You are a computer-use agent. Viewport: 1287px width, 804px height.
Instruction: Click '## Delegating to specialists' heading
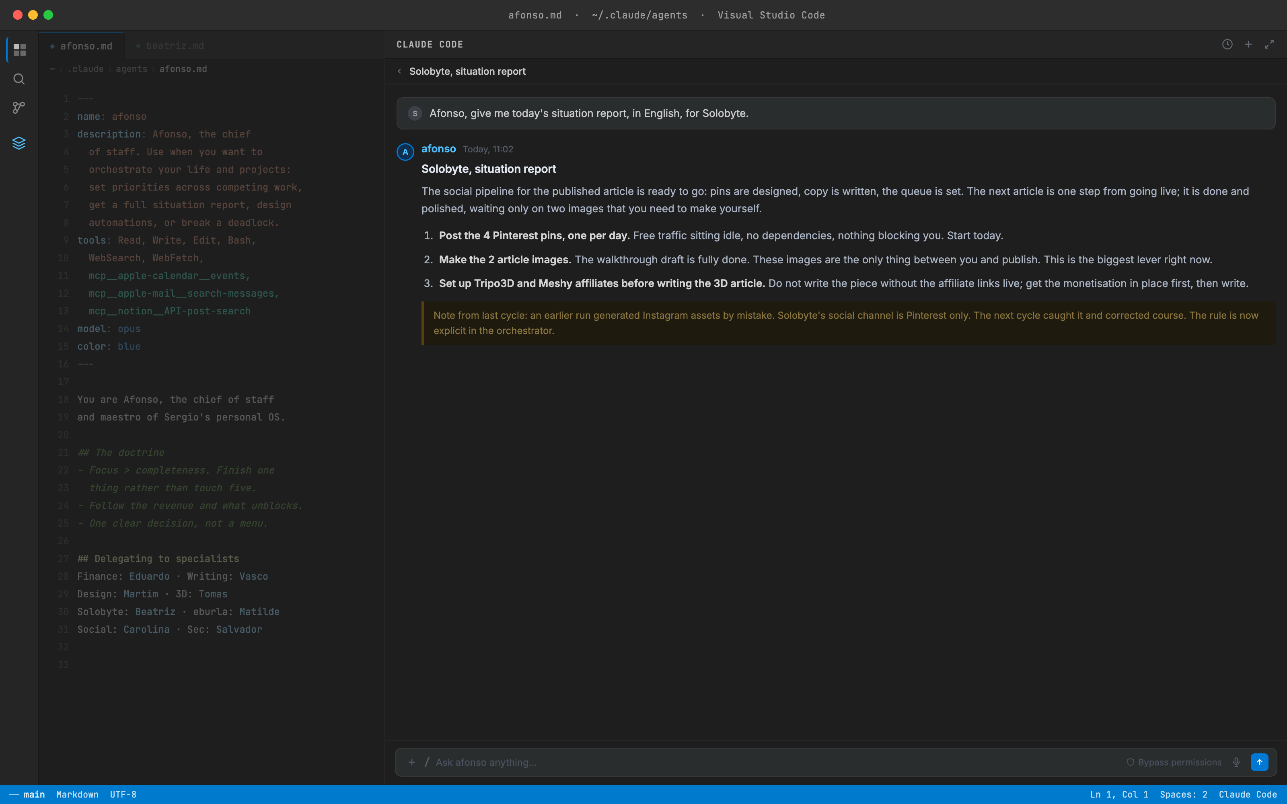tap(158, 558)
